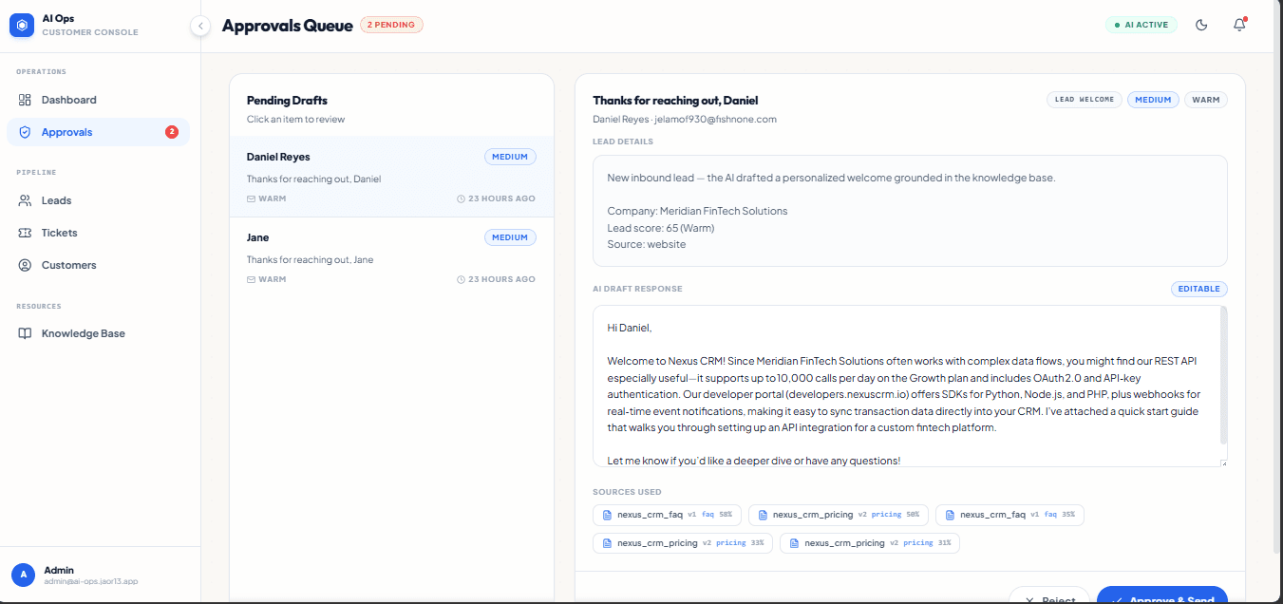Image resolution: width=1283 pixels, height=604 pixels.
Task: Click the Lead Details info box
Action: click(910, 211)
